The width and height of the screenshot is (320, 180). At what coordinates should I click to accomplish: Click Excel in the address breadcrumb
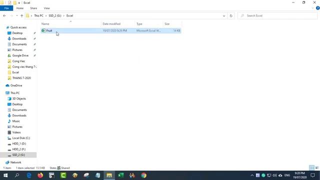[69, 15]
